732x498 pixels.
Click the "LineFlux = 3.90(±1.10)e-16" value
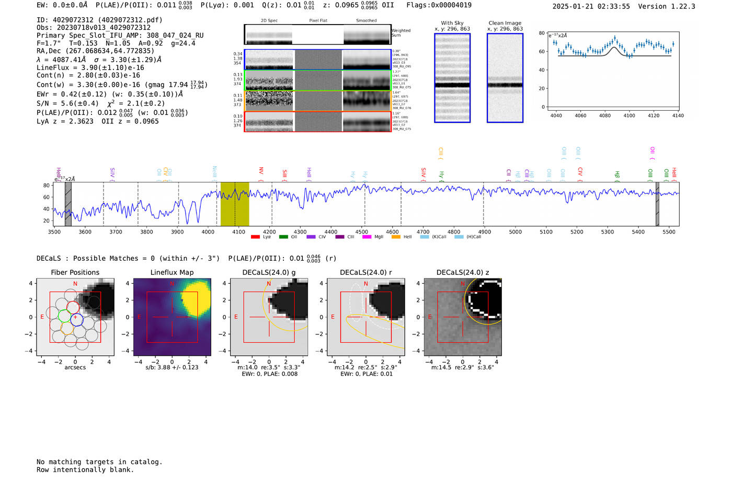pos(90,67)
